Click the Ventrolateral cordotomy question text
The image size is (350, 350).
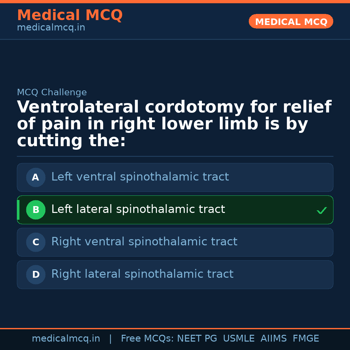[174, 124]
